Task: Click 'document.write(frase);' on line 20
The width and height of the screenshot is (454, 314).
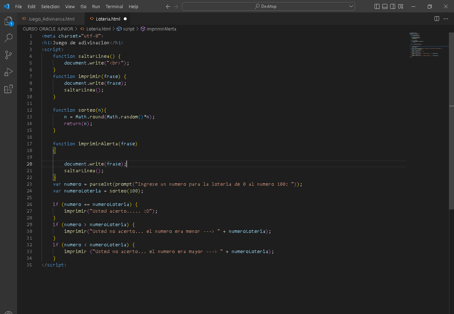Action: click(95, 164)
